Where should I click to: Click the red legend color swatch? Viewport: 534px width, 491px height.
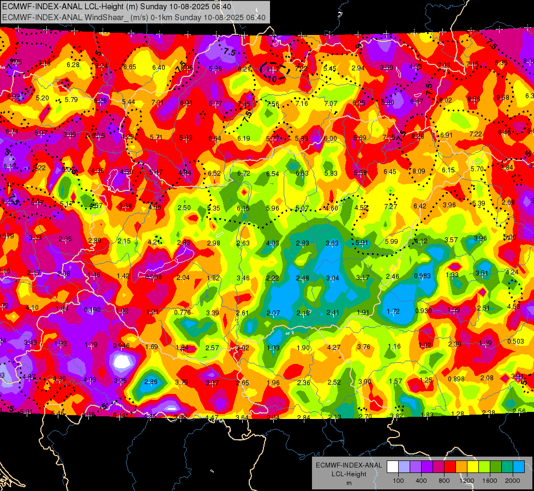(x=450, y=466)
